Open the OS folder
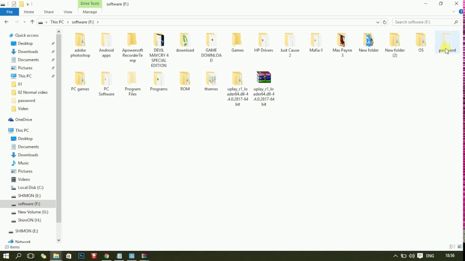The height and width of the screenshot is (261, 465). (421, 42)
